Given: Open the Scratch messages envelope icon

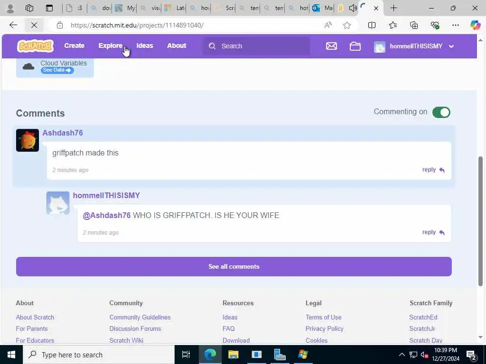Looking at the screenshot, I should 331,46.
